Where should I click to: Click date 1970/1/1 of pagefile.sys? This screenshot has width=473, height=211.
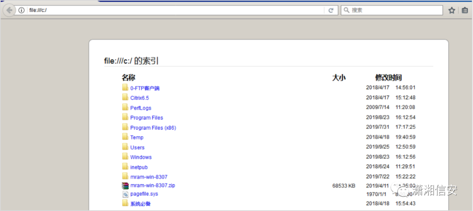pos(377,194)
